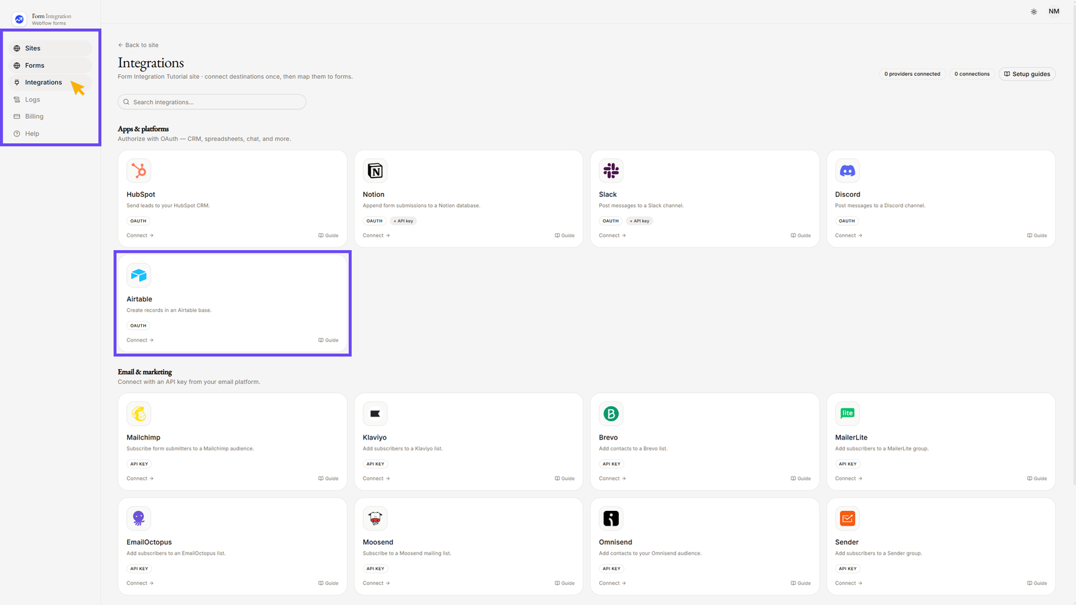The image size is (1076, 605).
Task: Open the Discord Guide link
Action: point(1037,235)
